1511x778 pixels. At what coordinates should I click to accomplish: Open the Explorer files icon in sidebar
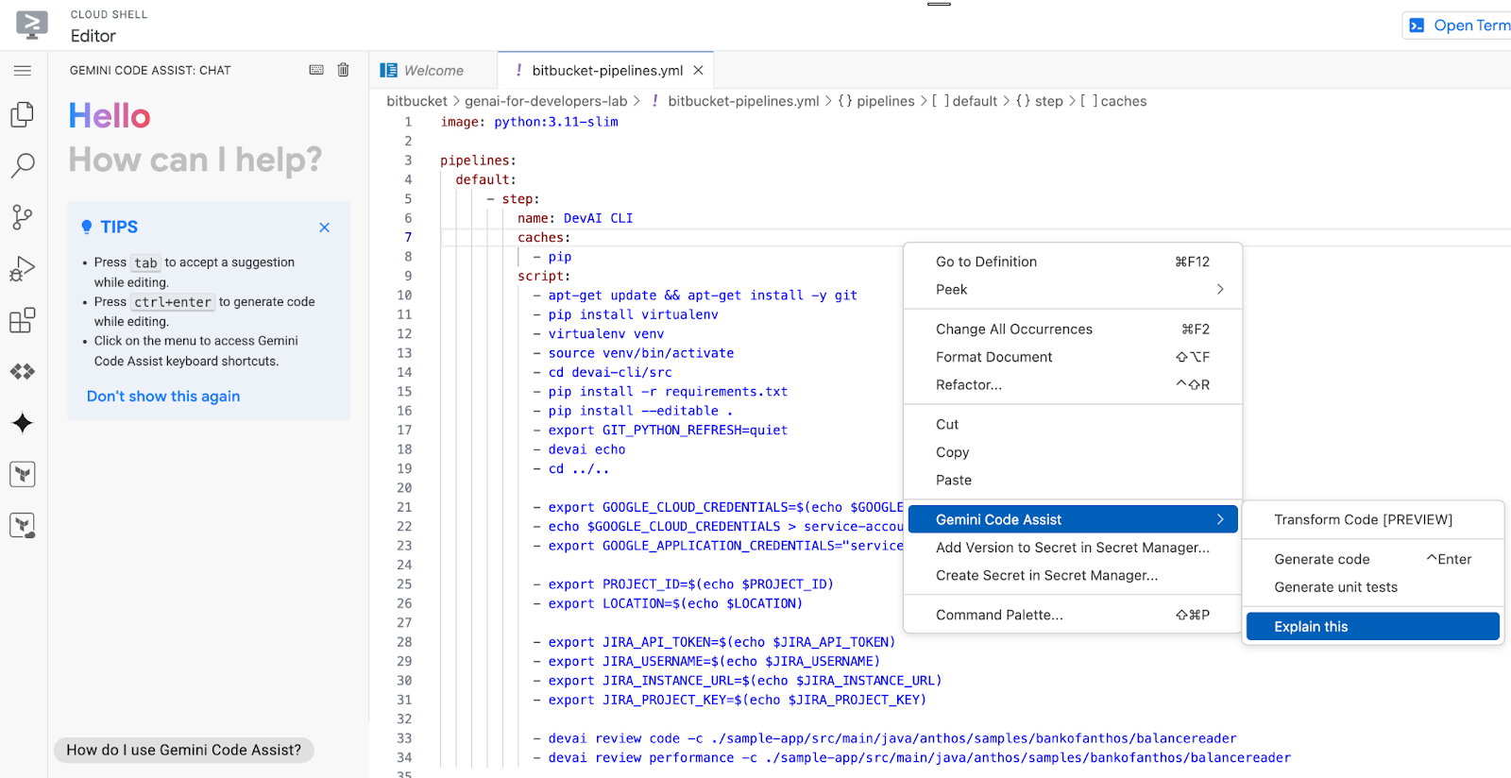point(23,114)
